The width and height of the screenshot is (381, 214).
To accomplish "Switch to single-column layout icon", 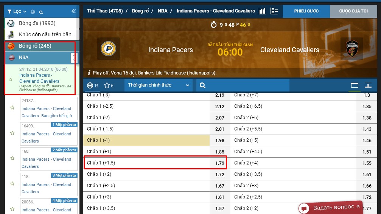I will point(355,85).
